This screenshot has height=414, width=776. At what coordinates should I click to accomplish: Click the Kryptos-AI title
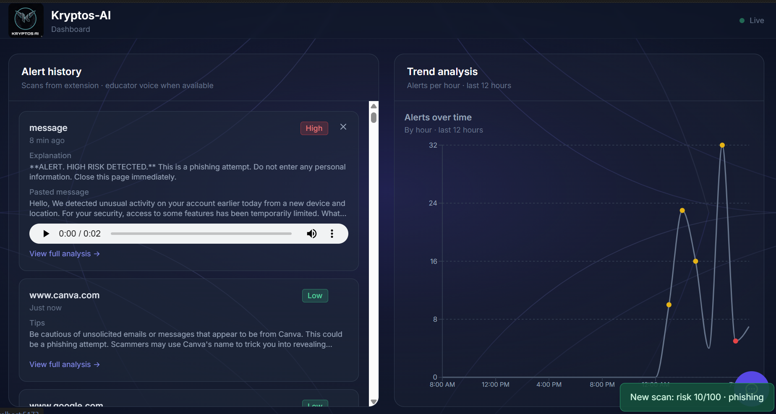coord(81,16)
